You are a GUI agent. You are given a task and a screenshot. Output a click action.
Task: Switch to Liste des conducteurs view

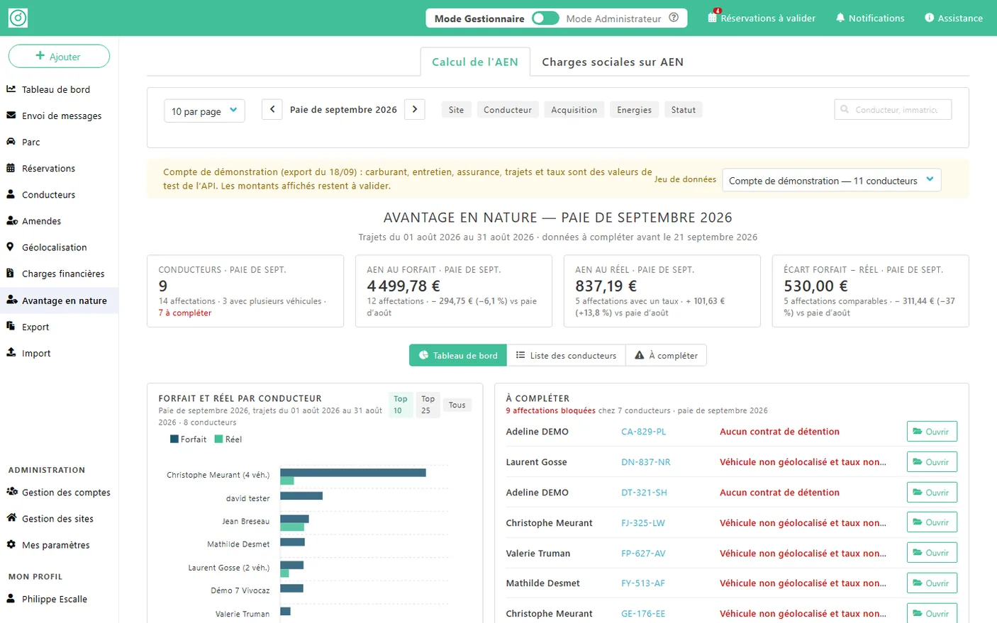click(566, 355)
